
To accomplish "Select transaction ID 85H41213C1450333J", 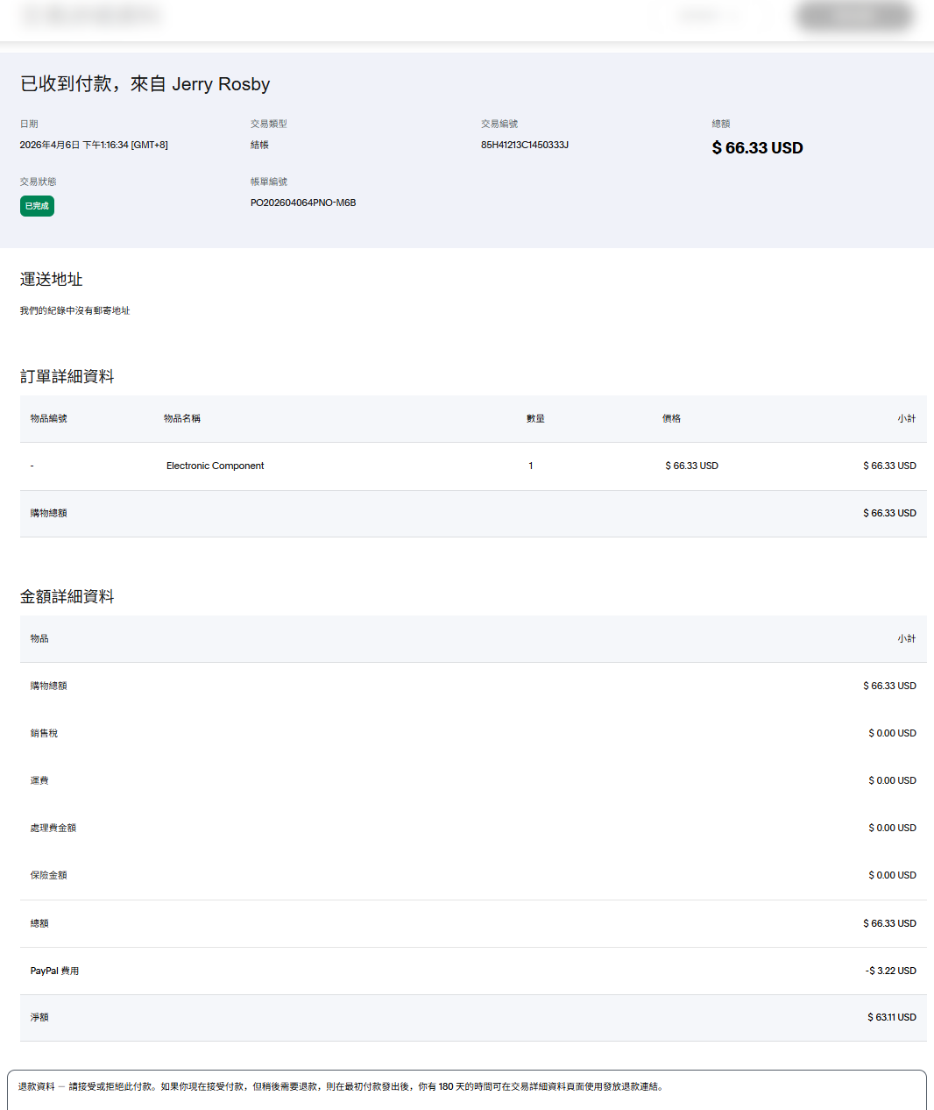I will pyautogui.click(x=524, y=145).
